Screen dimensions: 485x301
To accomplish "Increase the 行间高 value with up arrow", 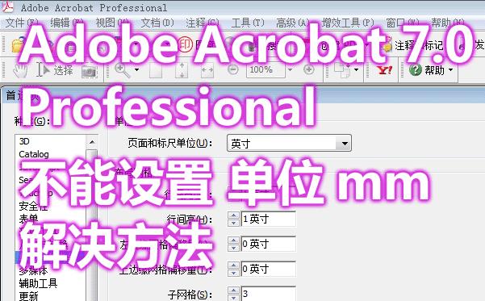I will [233, 215].
